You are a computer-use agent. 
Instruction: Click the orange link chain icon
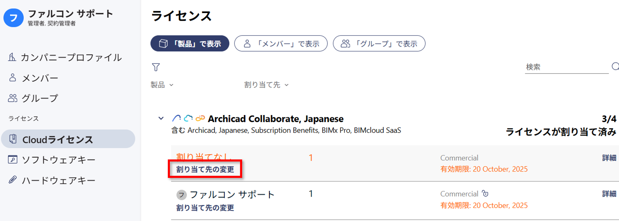click(200, 118)
